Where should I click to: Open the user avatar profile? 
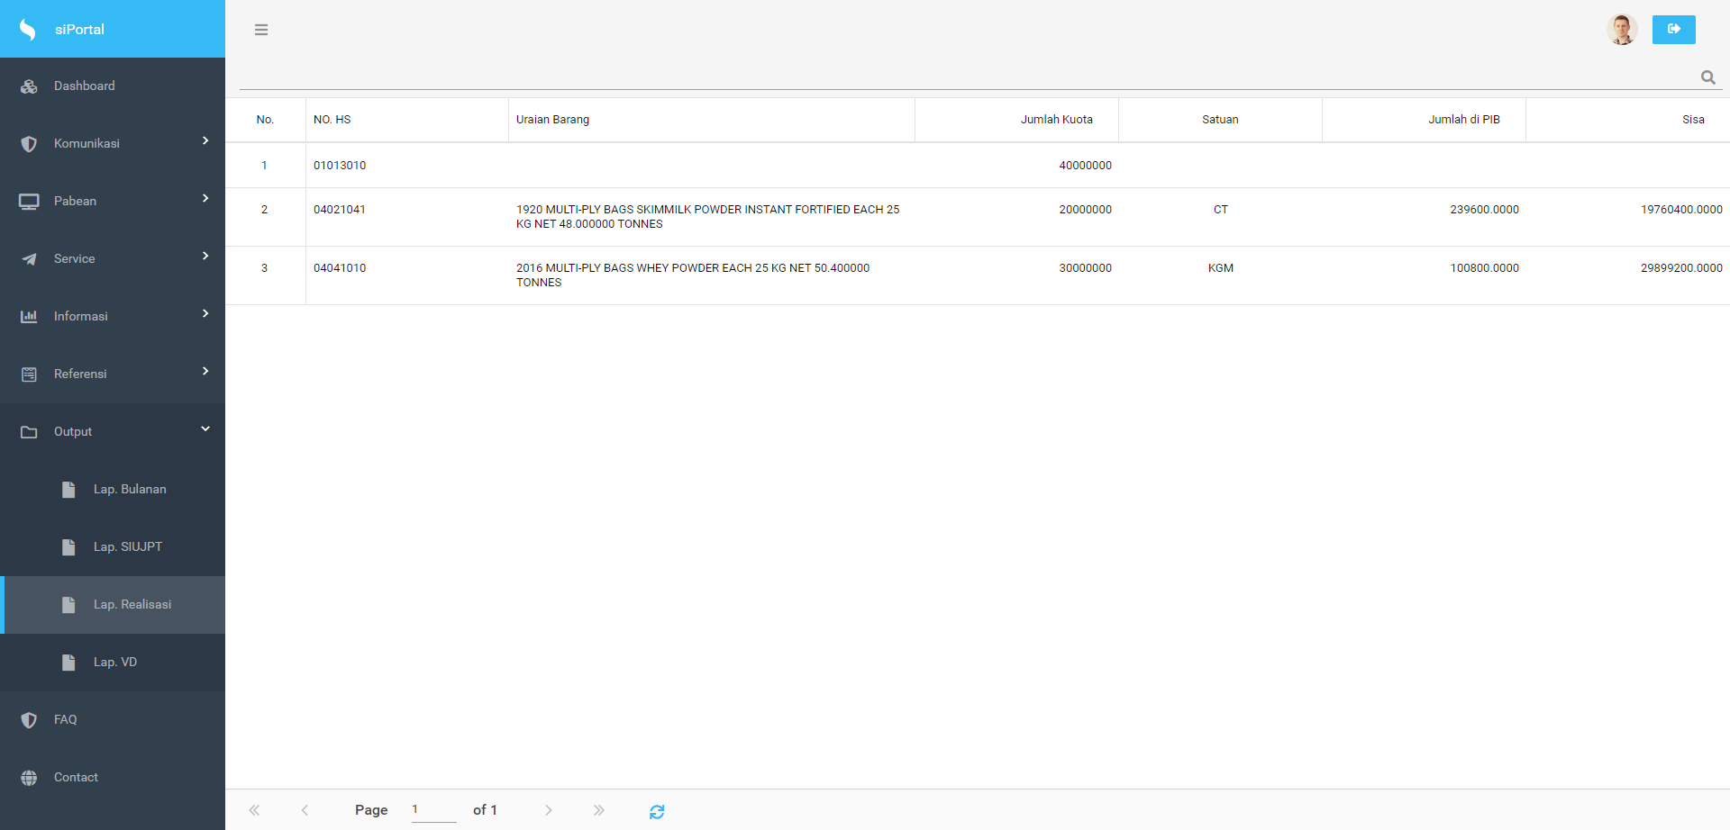click(x=1622, y=30)
